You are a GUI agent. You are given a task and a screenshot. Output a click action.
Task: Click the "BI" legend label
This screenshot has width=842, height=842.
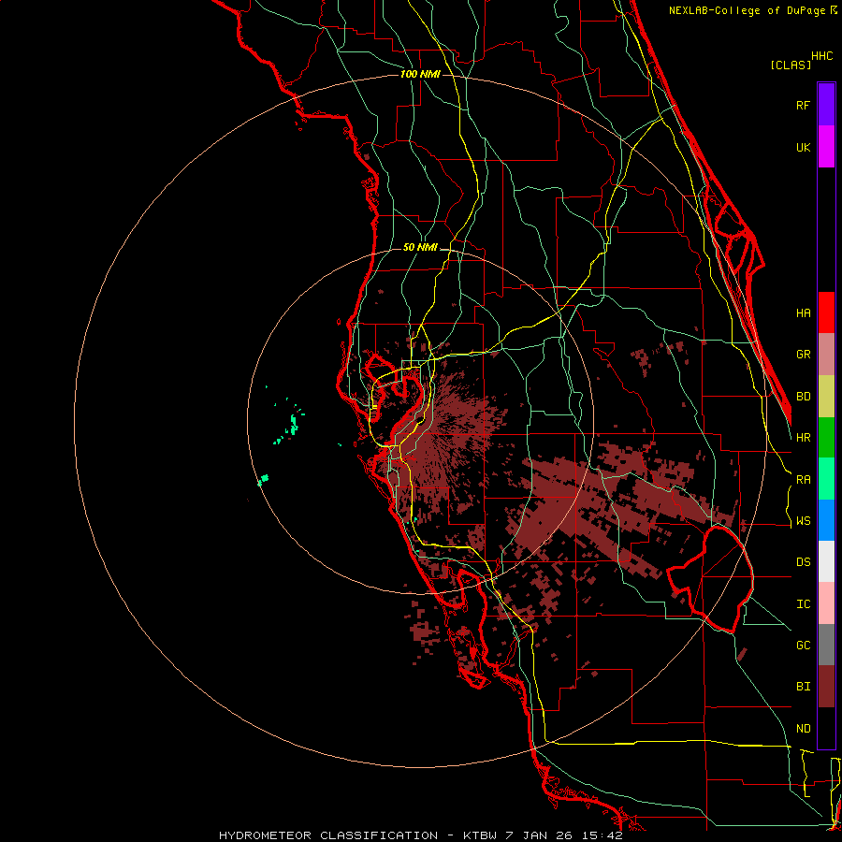click(804, 687)
